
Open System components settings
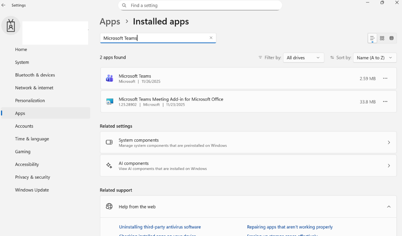point(248,142)
